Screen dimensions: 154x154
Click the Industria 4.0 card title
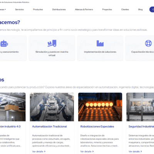click(x=10, y=127)
